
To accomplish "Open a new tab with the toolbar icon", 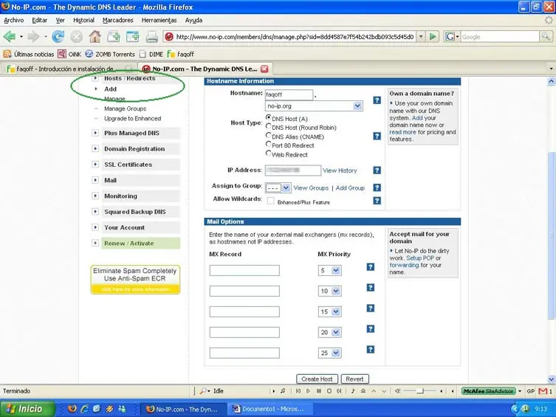I will pyautogui.click(x=114, y=36).
